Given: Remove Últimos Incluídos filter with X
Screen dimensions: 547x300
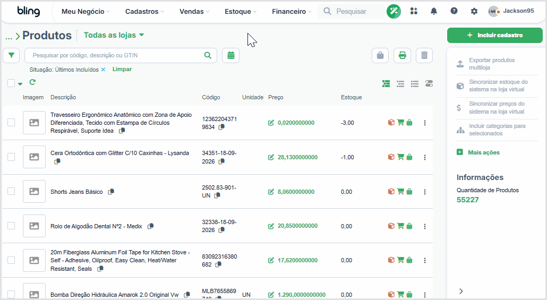Looking at the screenshot, I should (103, 70).
